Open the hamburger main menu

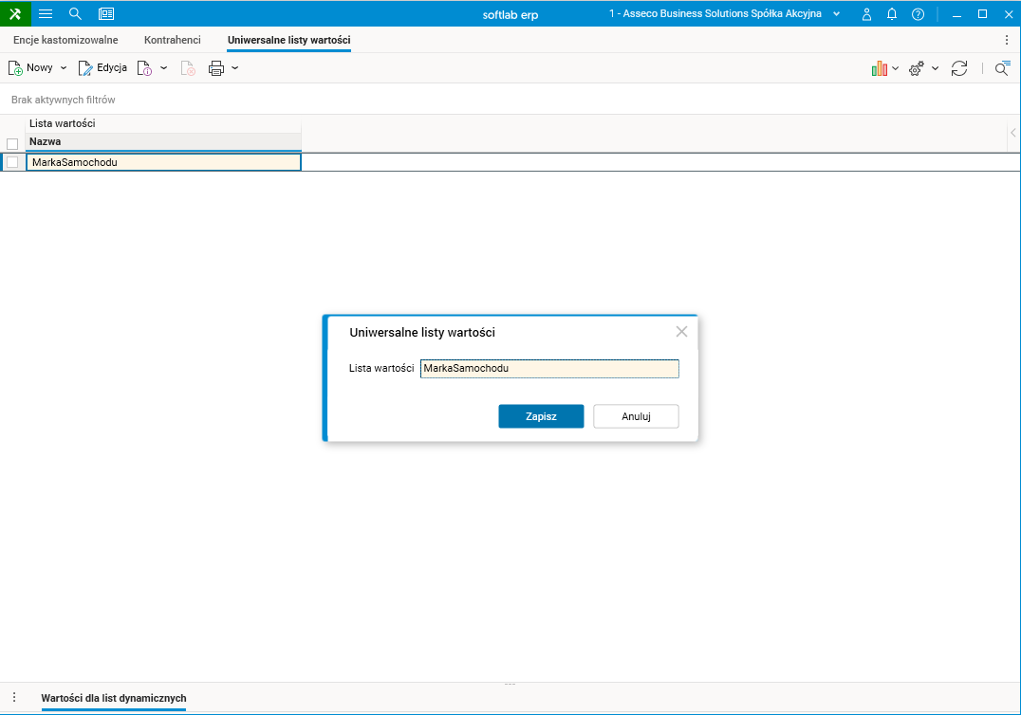(46, 13)
